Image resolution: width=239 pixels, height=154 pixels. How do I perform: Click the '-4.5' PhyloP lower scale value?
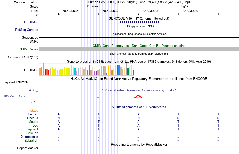pos(33,103)
